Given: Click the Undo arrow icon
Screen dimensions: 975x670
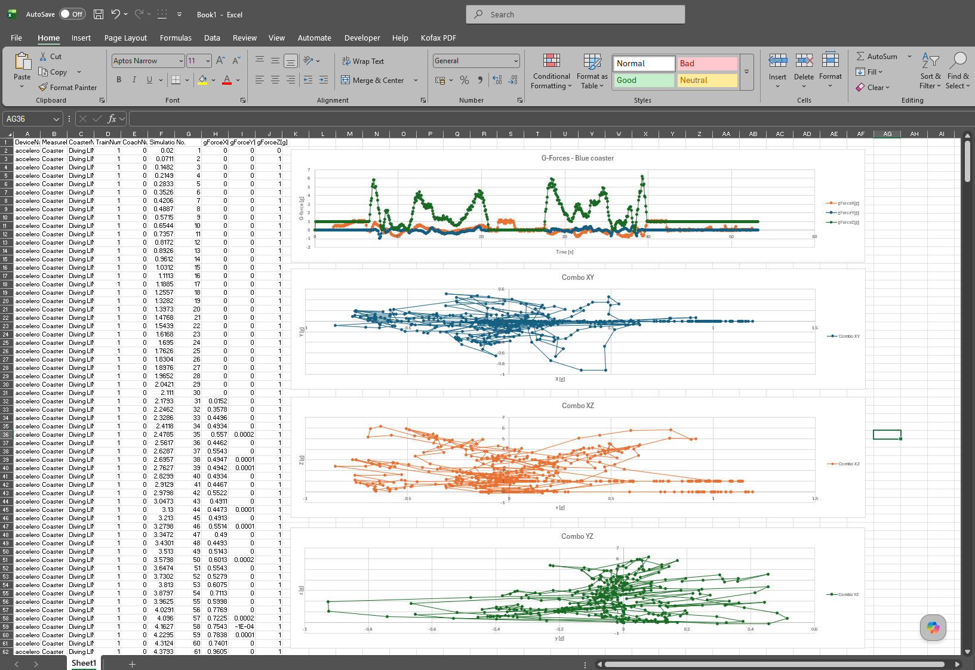Looking at the screenshot, I should (x=116, y=14).
